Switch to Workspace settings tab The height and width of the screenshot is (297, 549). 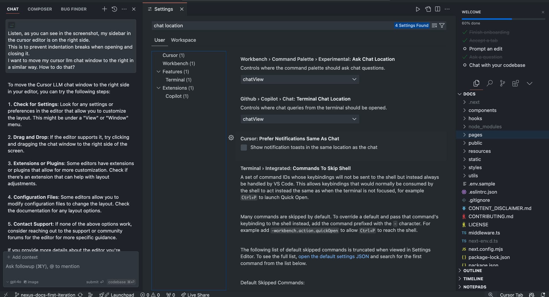(183, 40)
